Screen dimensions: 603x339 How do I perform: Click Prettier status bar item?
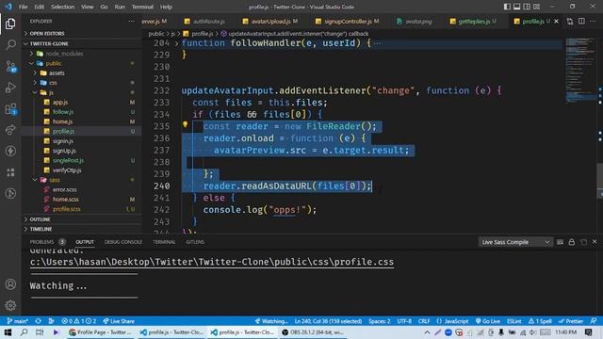coord(571,321)
